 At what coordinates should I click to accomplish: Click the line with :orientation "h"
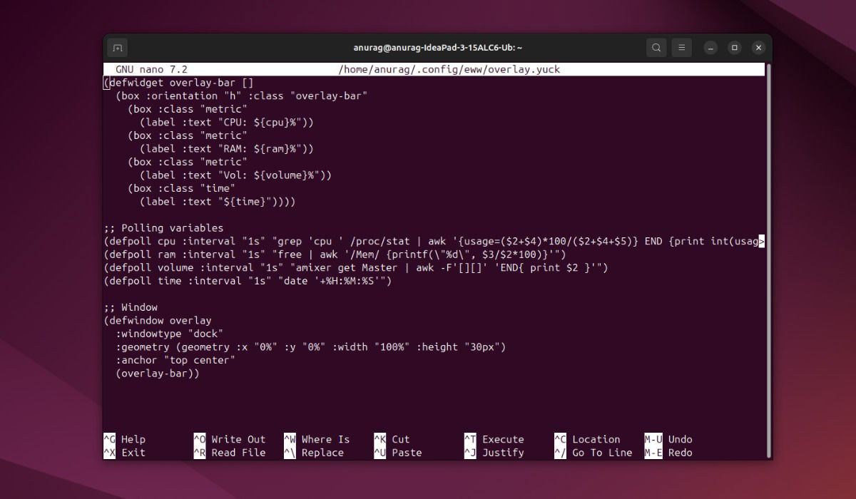(242, 96)
